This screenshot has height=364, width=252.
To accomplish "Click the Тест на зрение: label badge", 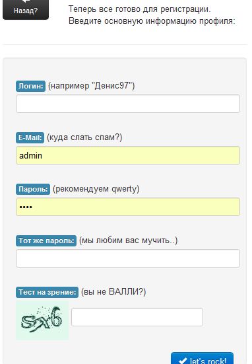I will click(47, 292).
